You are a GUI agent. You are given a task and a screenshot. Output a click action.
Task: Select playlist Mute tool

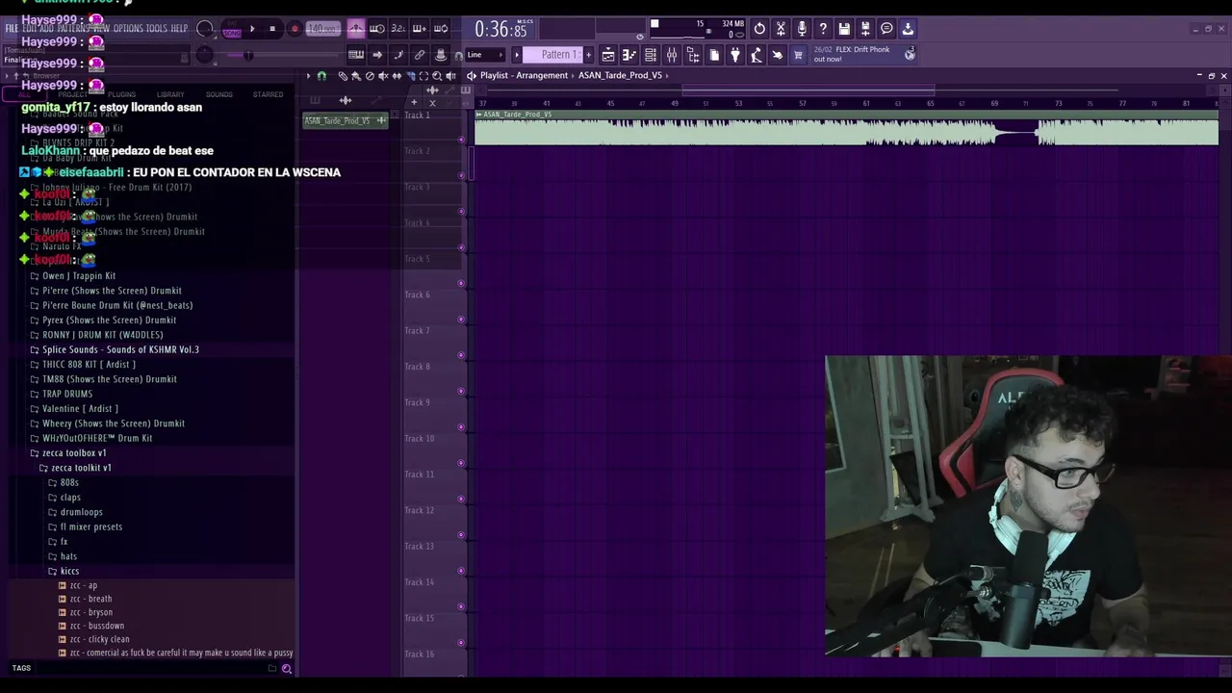pyautogui.click(x=383, y=76)
